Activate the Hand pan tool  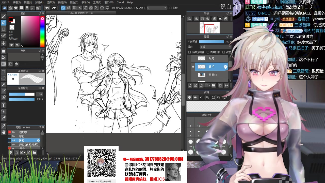4,132
